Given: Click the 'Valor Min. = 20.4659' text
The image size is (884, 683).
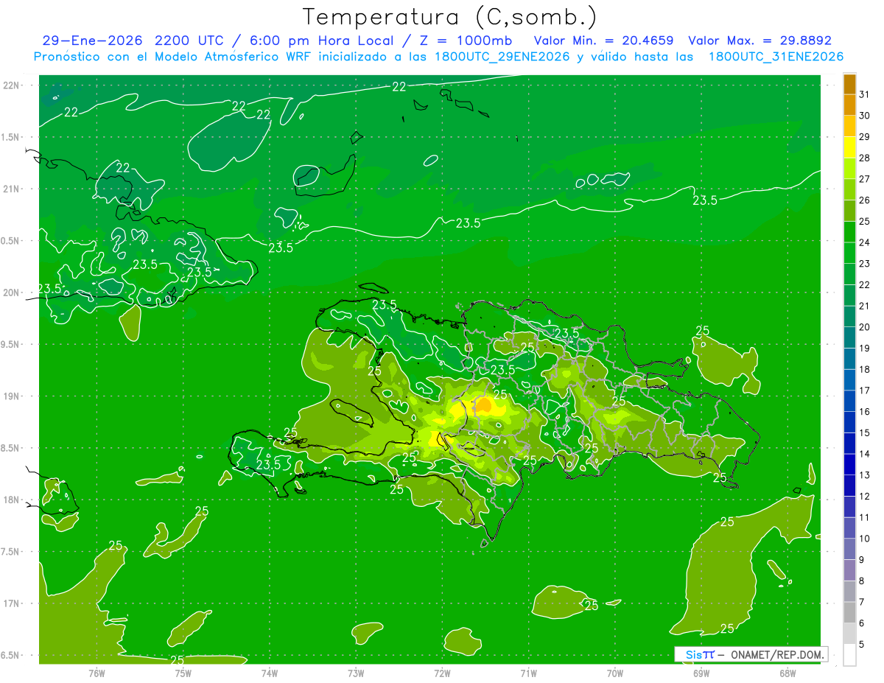Looking at the screenshot, I should [x=603, y=41].
